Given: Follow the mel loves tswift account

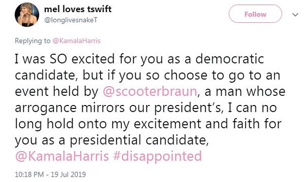Looking at the screenshot, I should (256, 14).
